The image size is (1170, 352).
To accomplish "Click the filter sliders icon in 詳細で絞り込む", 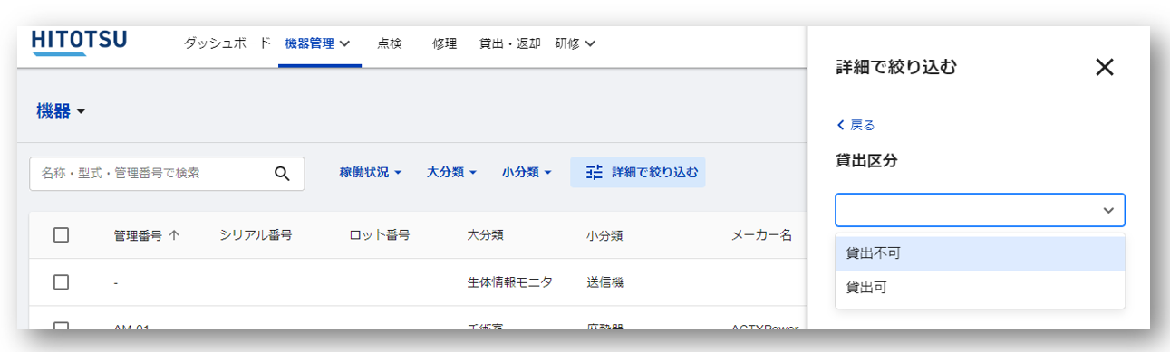I will point(595,172).
